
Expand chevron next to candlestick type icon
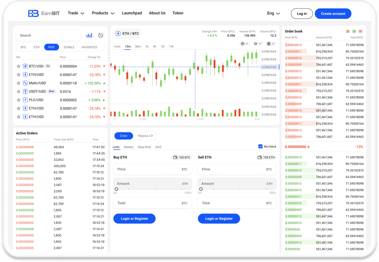click(260, 44)
